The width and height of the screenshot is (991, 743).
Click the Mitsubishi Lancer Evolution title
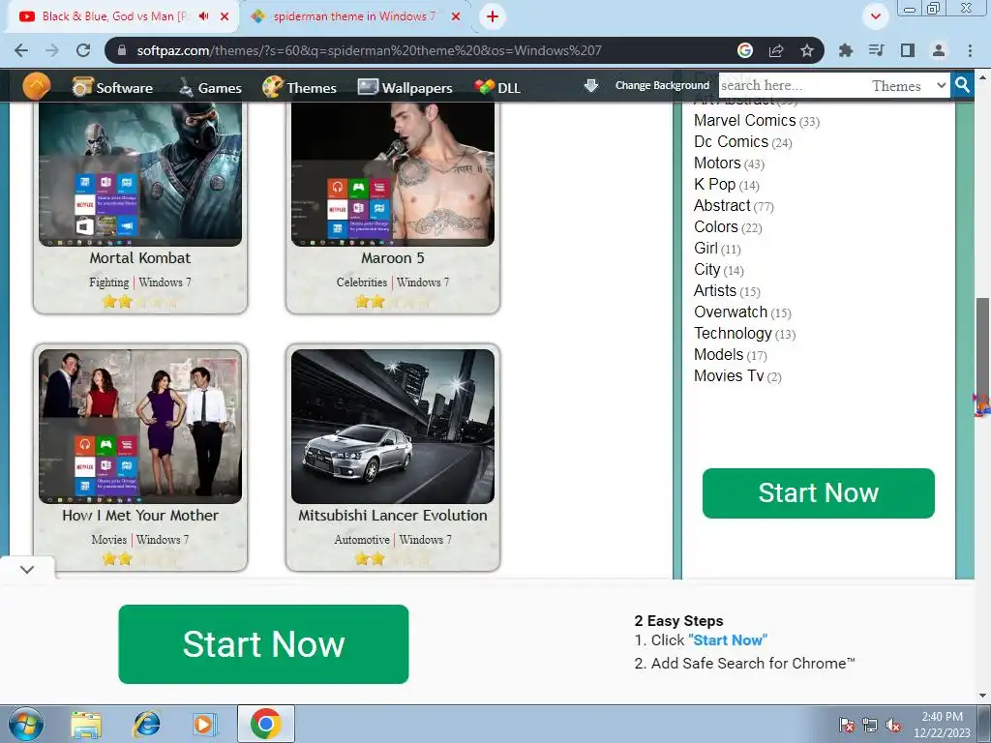[393, 516]
